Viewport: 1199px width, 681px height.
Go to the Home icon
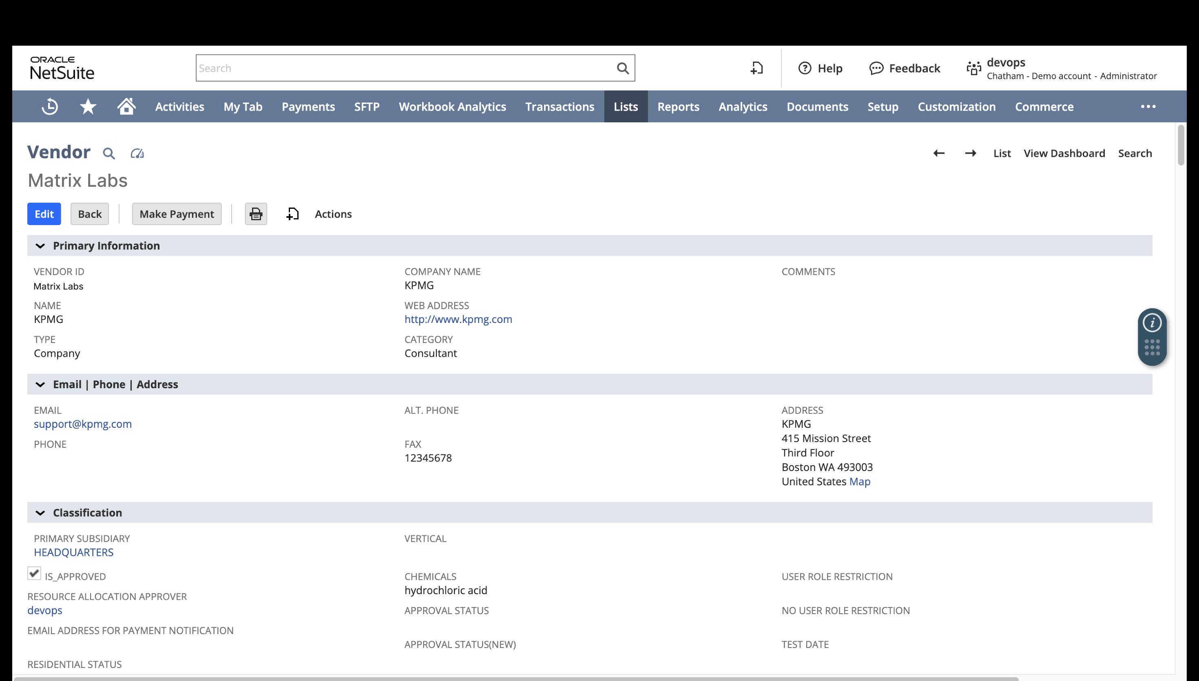[x=126, y=106]
